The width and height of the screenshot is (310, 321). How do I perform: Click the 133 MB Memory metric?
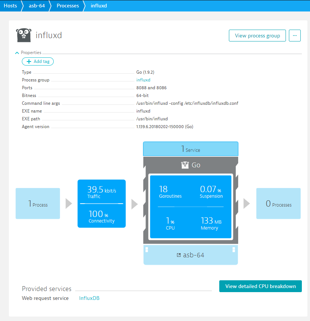(x=211, y=223)
